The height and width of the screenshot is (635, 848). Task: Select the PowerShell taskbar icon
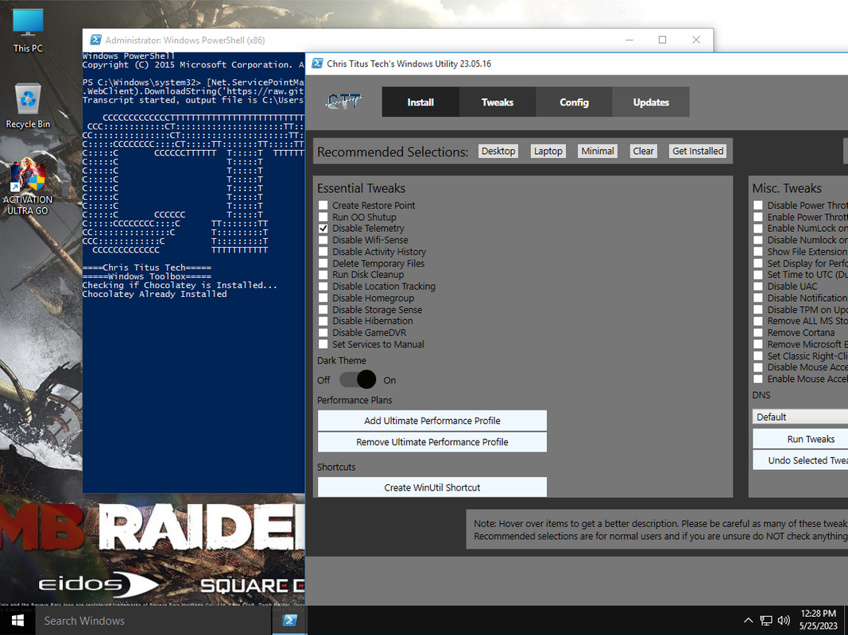point(289,621)
